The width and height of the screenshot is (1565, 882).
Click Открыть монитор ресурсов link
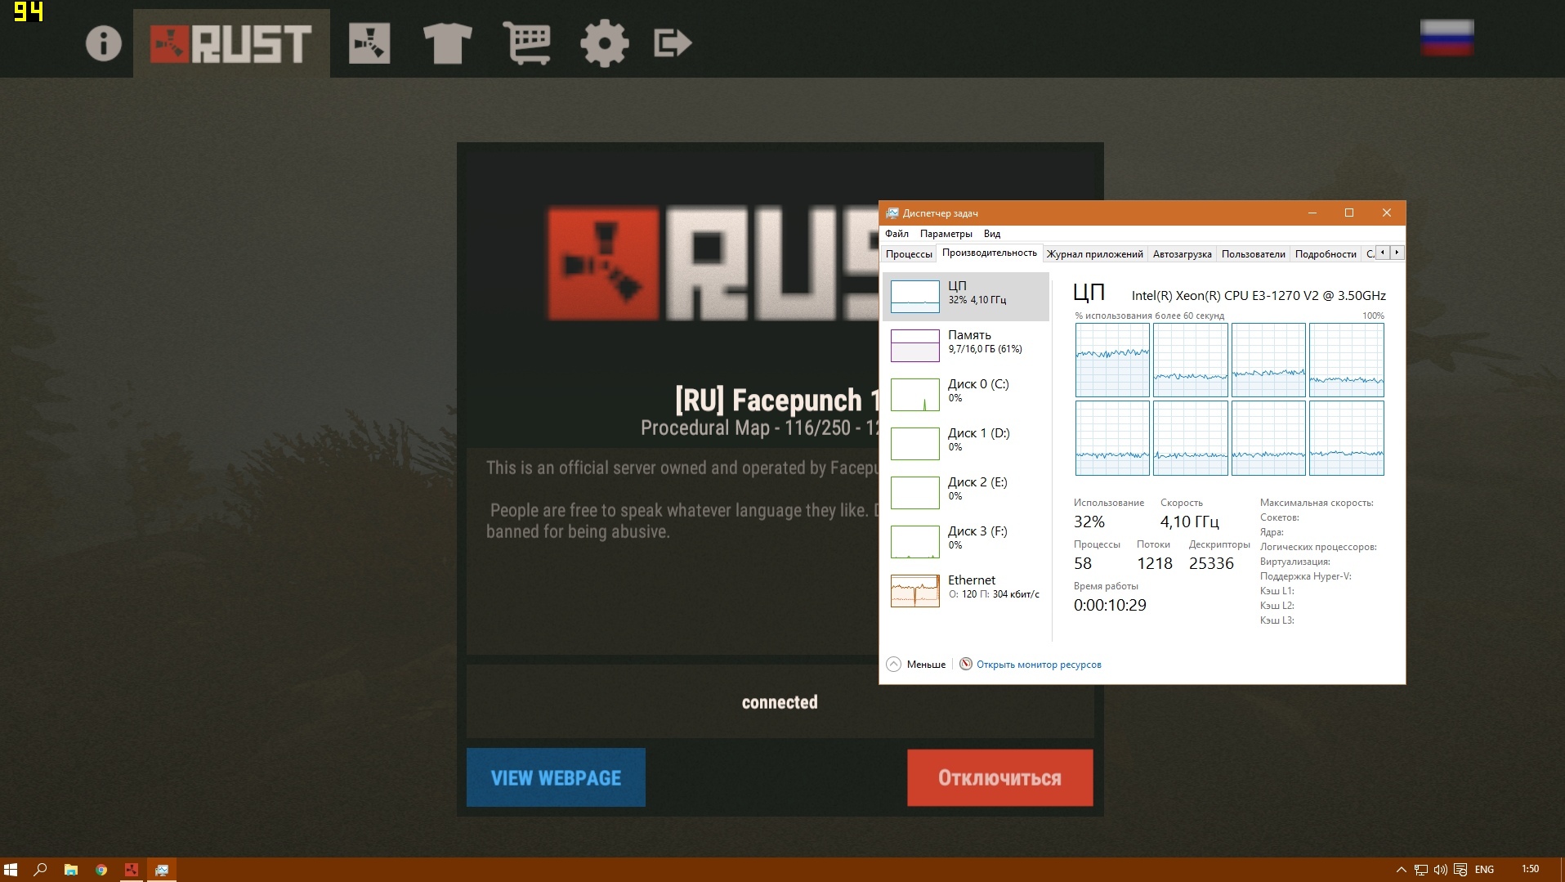click(1039, 665)
